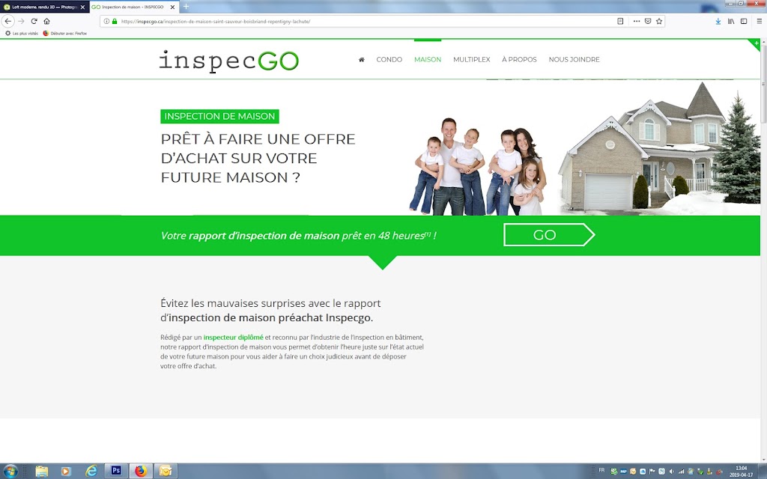Click the INSPECTION DE MAISON green label
767x479 pixels.
(219, 116)
